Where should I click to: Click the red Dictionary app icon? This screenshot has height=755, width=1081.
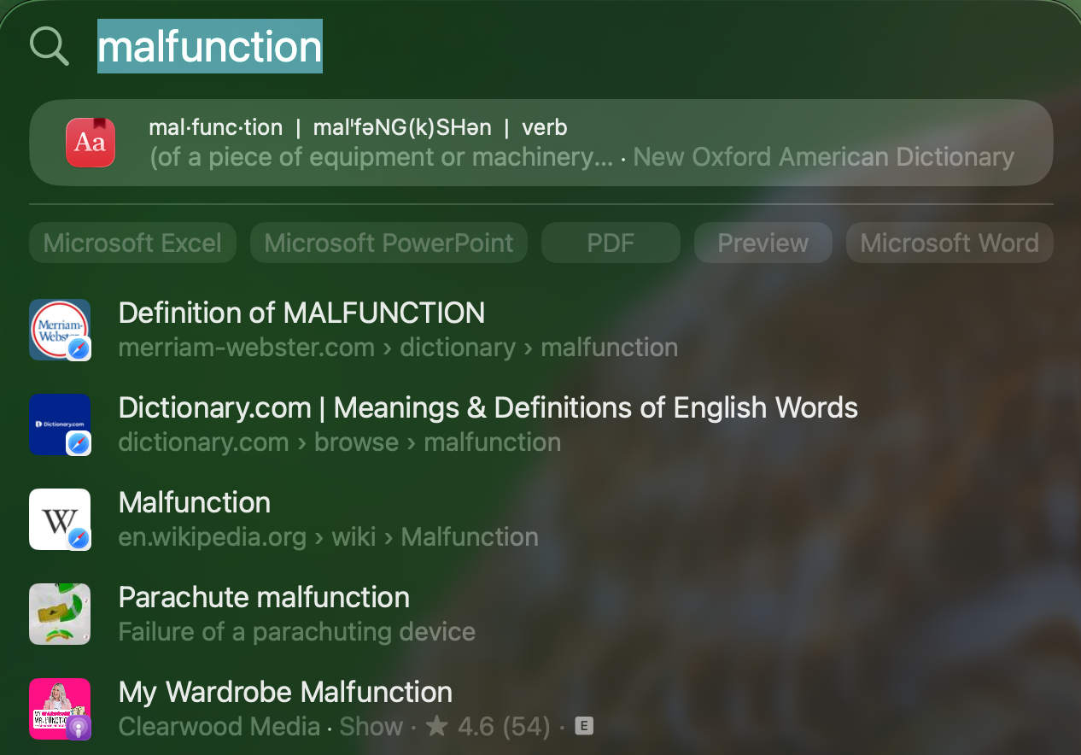(x=91, y=143)
